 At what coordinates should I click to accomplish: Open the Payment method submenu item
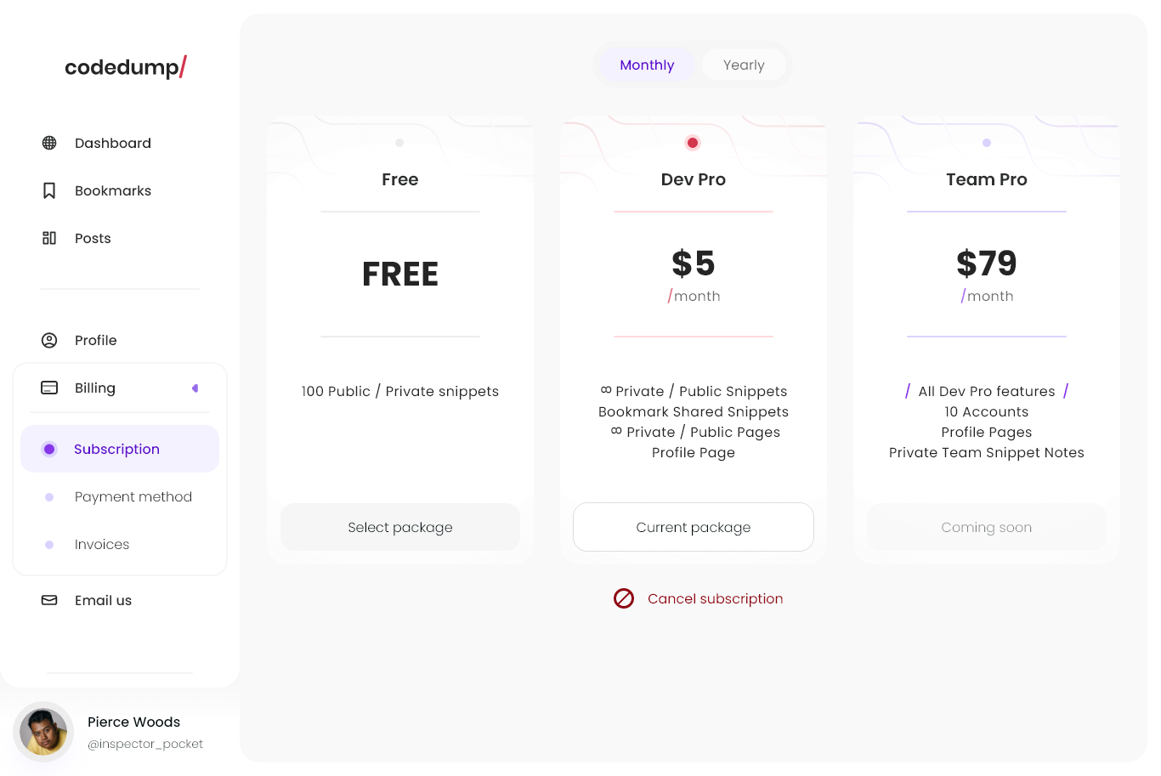[133, 496]
